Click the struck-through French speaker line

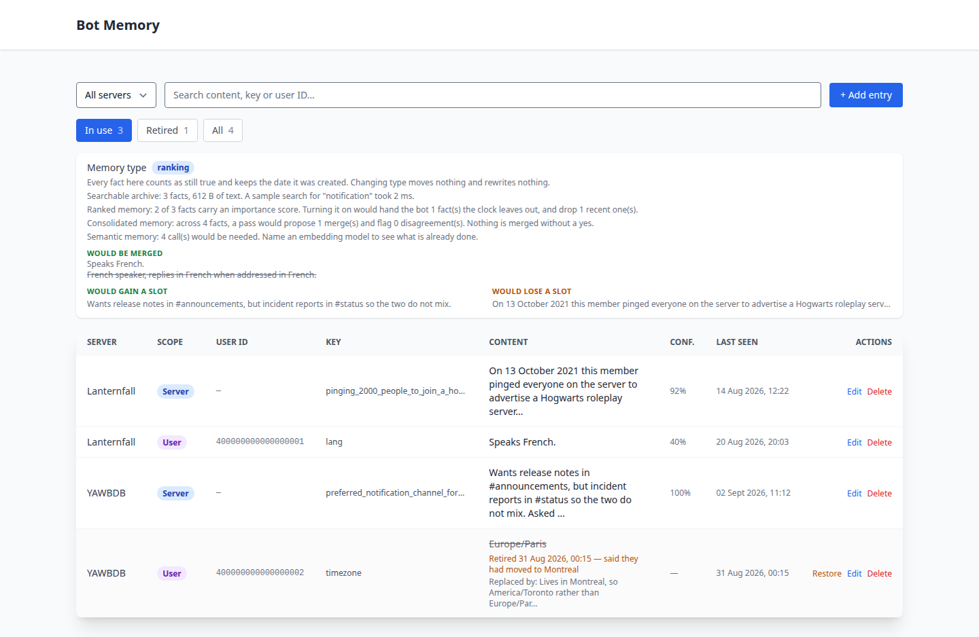click(x=202, y=275)
